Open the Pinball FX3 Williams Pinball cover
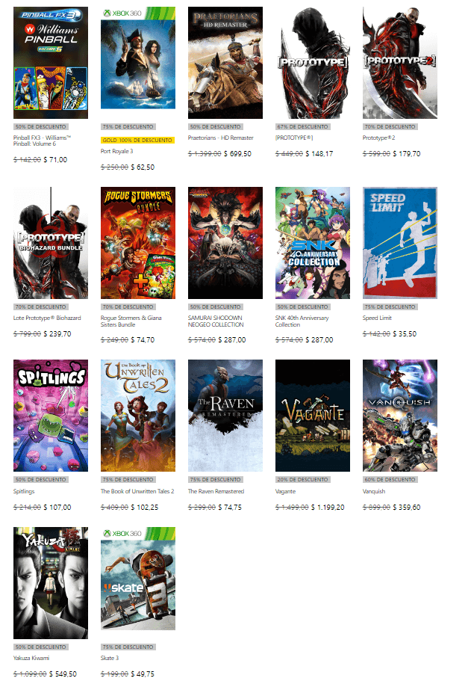The image size is (471, 684). click(51, 62)
